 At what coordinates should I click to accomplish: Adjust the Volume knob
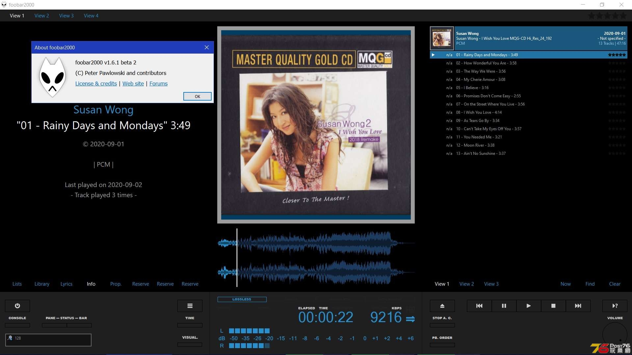615,335
